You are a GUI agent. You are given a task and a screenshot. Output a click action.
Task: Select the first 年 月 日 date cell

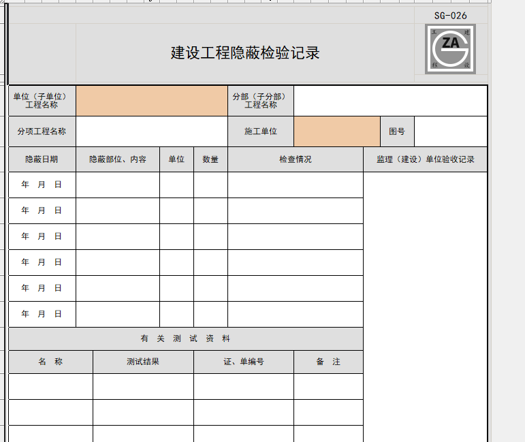pyautogui.click(x=42, y=185)
